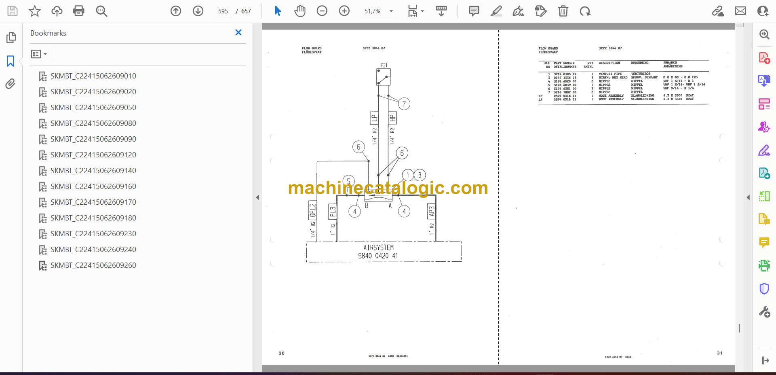Open the green Scan and OCR printer tool
Image resolution: width=776 pixels, height=375 pixels.
764,265
